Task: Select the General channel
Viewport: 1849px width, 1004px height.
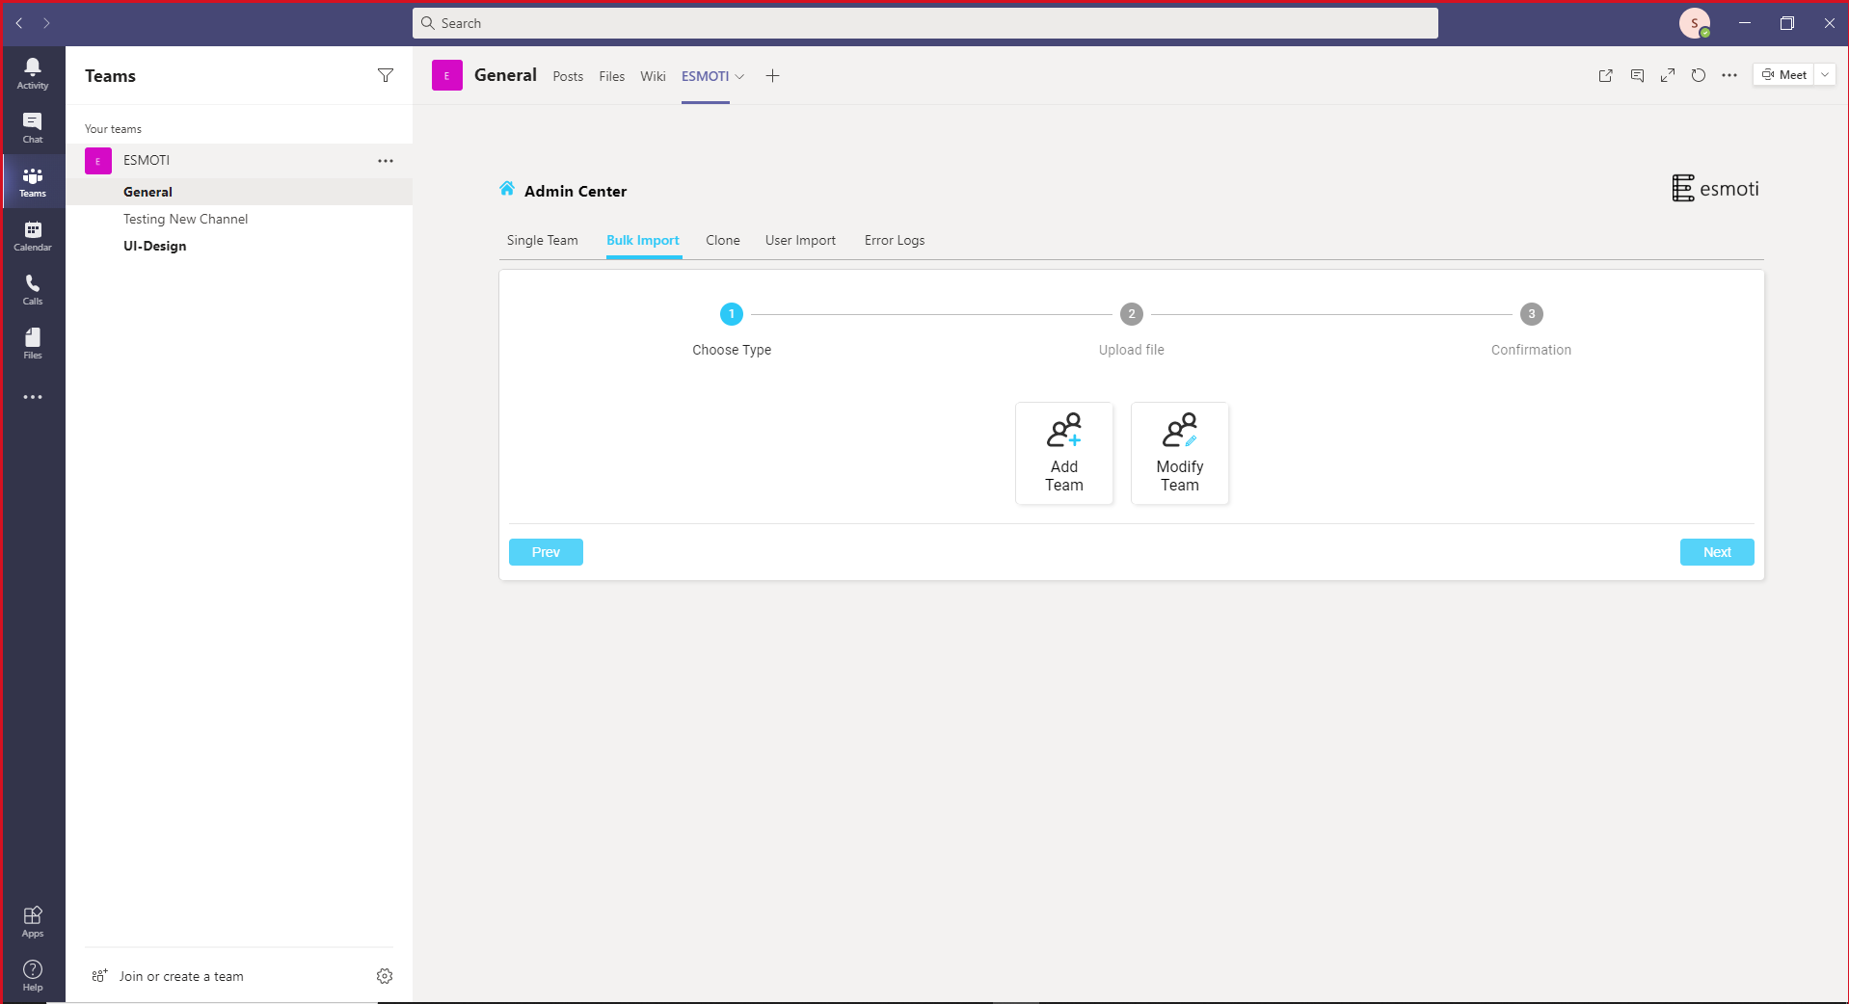Action: 239,192
